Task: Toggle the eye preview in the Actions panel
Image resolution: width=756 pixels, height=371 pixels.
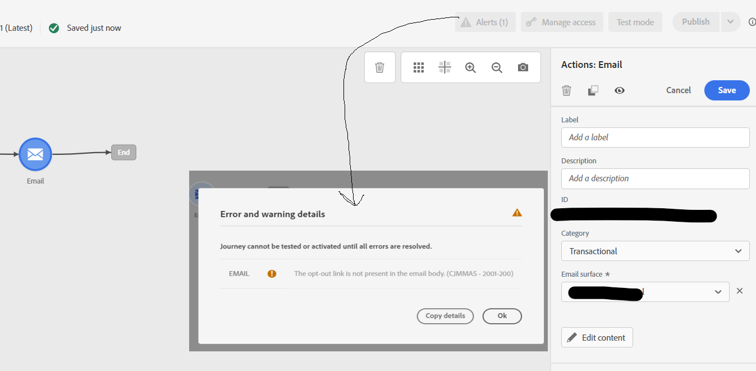Action: click(620, 90)
